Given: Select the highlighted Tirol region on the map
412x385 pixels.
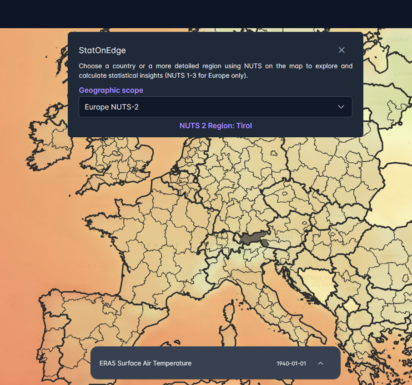Looking at the screenshot, I should click(251, 238).
